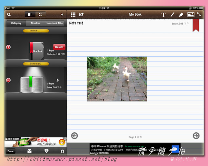Image resolution: width=208 pixels, height=166 pixels.
Task: Tap the red delete toggle beside New Book
Action: [8, 47]
